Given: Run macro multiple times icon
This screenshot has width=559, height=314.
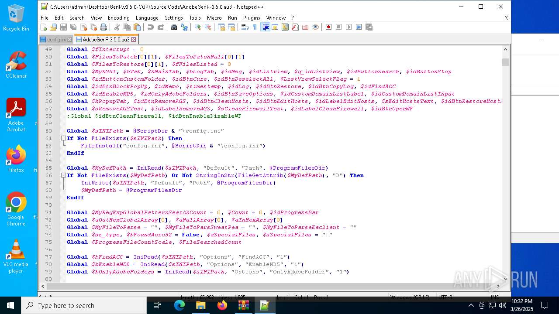Looking at the screenshot, I should (x=359, y=27).
